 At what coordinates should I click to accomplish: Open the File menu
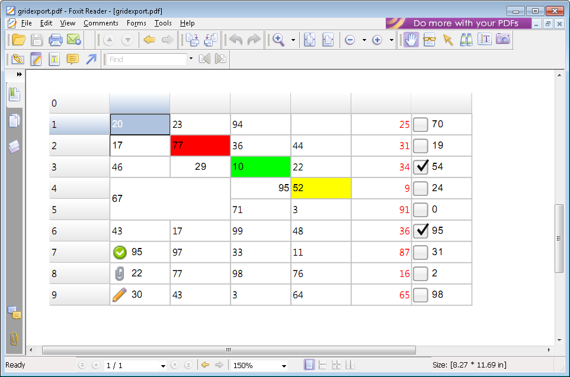pyautogui.click(x=27, y=23)
